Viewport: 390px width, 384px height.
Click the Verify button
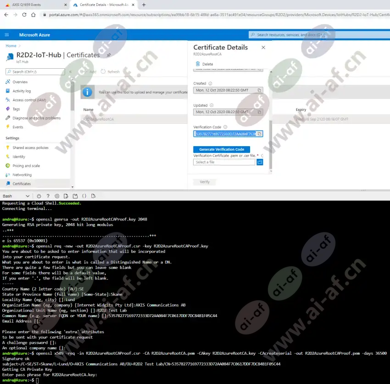point(205,182)
